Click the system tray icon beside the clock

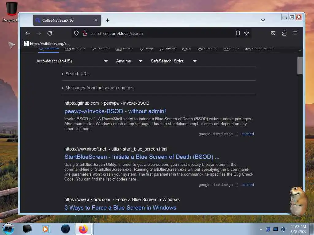(283, 229)
